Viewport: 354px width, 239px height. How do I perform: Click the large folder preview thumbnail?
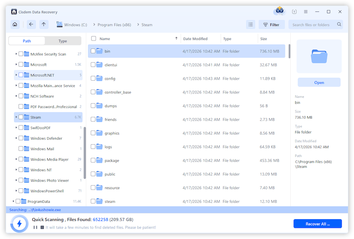coord(319,56)
